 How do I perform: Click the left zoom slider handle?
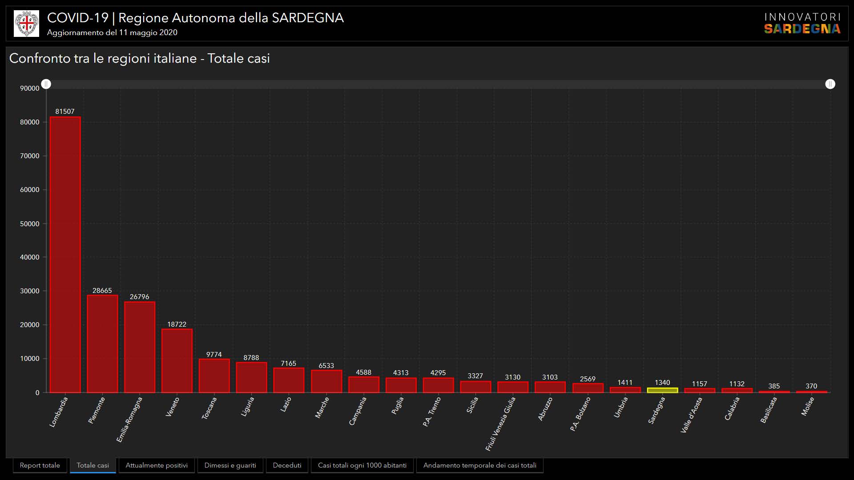pos(46,84)
